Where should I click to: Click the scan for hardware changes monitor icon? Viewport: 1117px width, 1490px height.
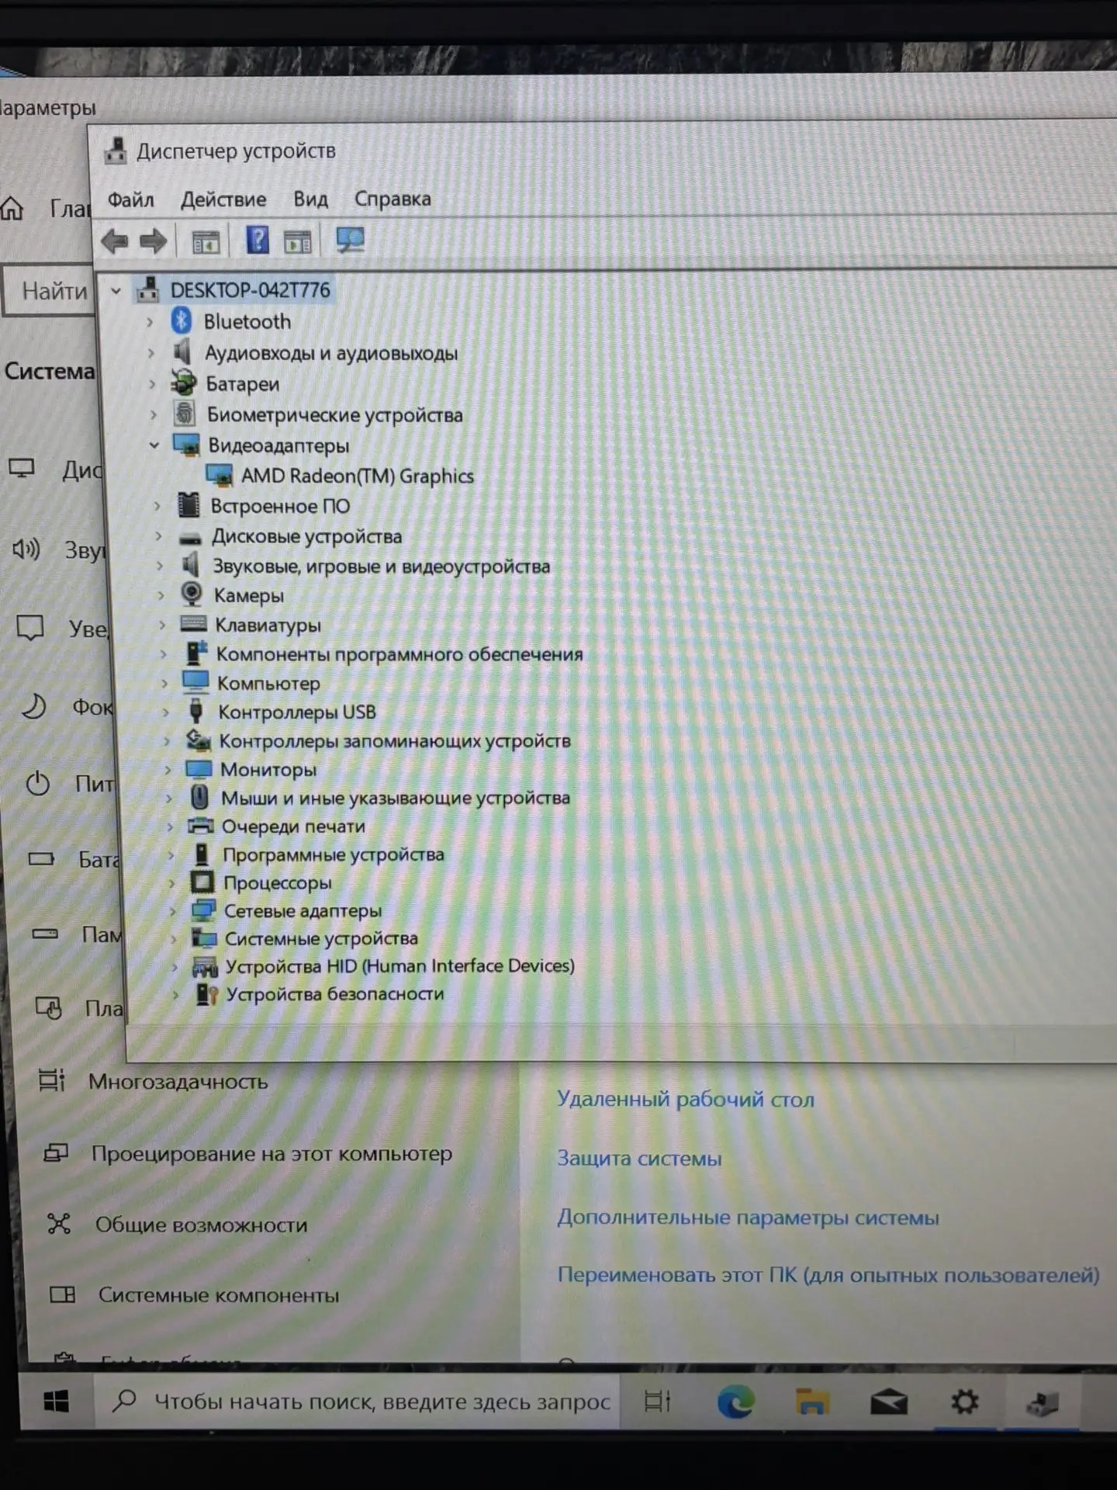[x=350, y=241]
